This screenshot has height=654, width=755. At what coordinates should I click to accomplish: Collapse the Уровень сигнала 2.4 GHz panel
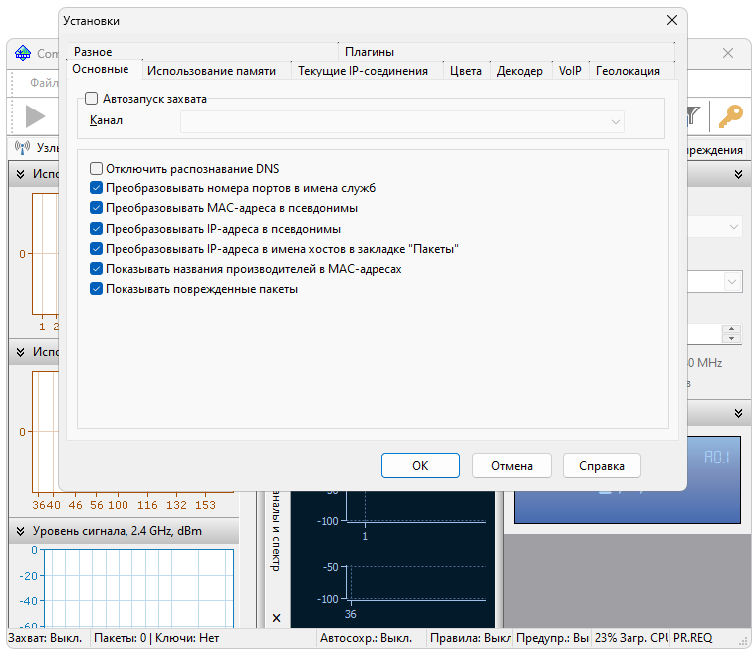pyautogui.click(x=19, y=532)
